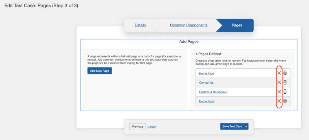This screenshot has height=140, width=309.
Task: Switch to Common Components step
Action: coord(189,25)
